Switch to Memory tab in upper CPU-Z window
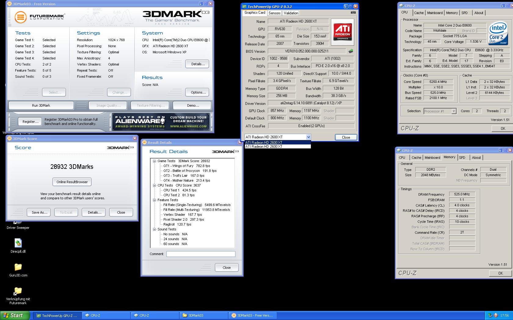513x320 pixels. click(452, 13)
